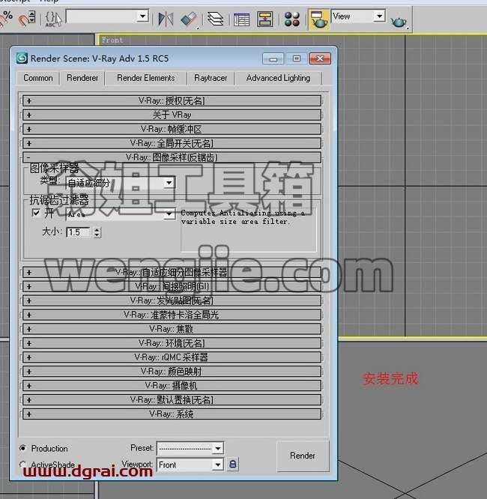Expand the V-Ray 间接照明(GI) rollout
Image resolution: width=487 pixels, height=499 pixels.
(x=172, y=286)
